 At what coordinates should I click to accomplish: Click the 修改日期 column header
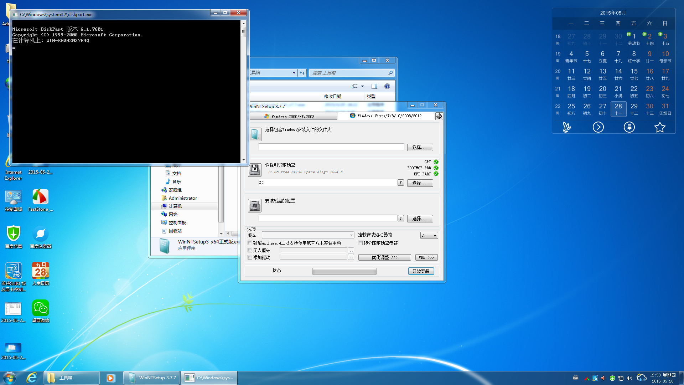pyautogui.click(x=332, y=96)
